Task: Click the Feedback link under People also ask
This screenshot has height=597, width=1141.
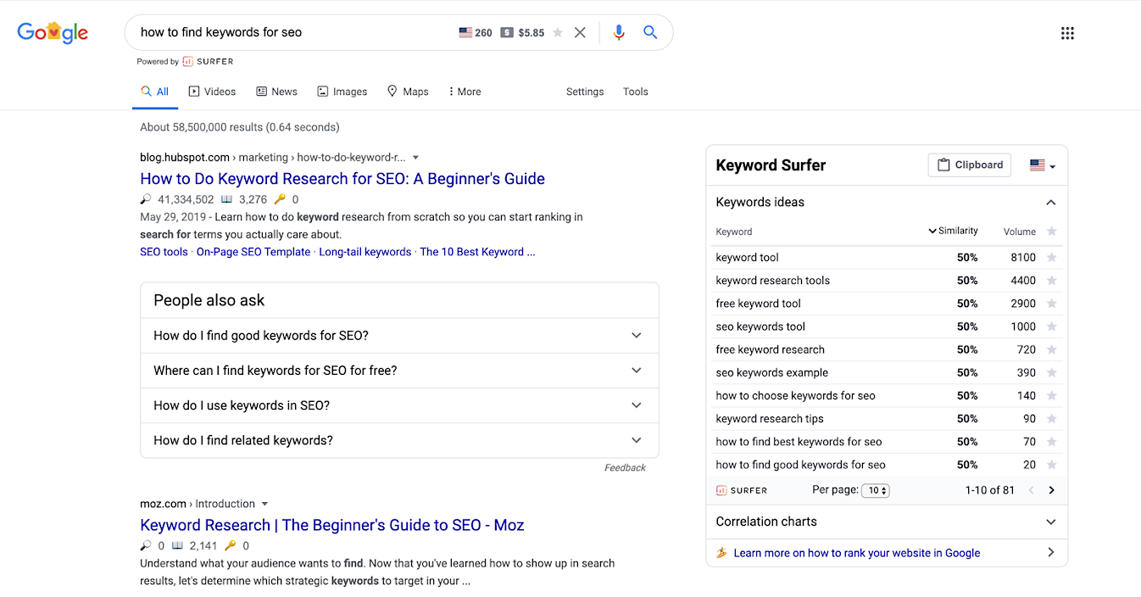Action: (625, 468)
